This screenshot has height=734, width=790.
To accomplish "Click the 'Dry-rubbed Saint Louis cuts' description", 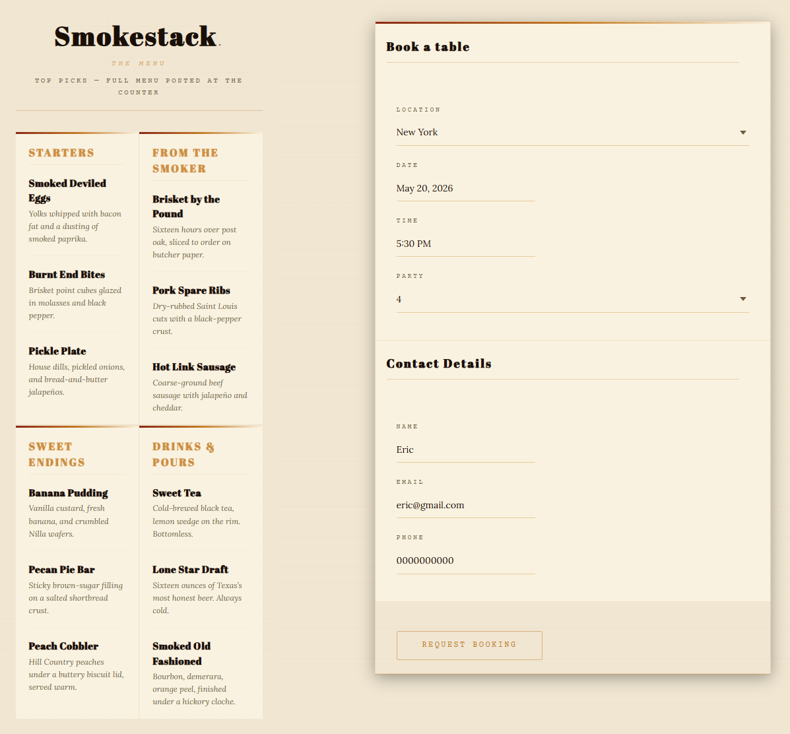I will 197,319.
